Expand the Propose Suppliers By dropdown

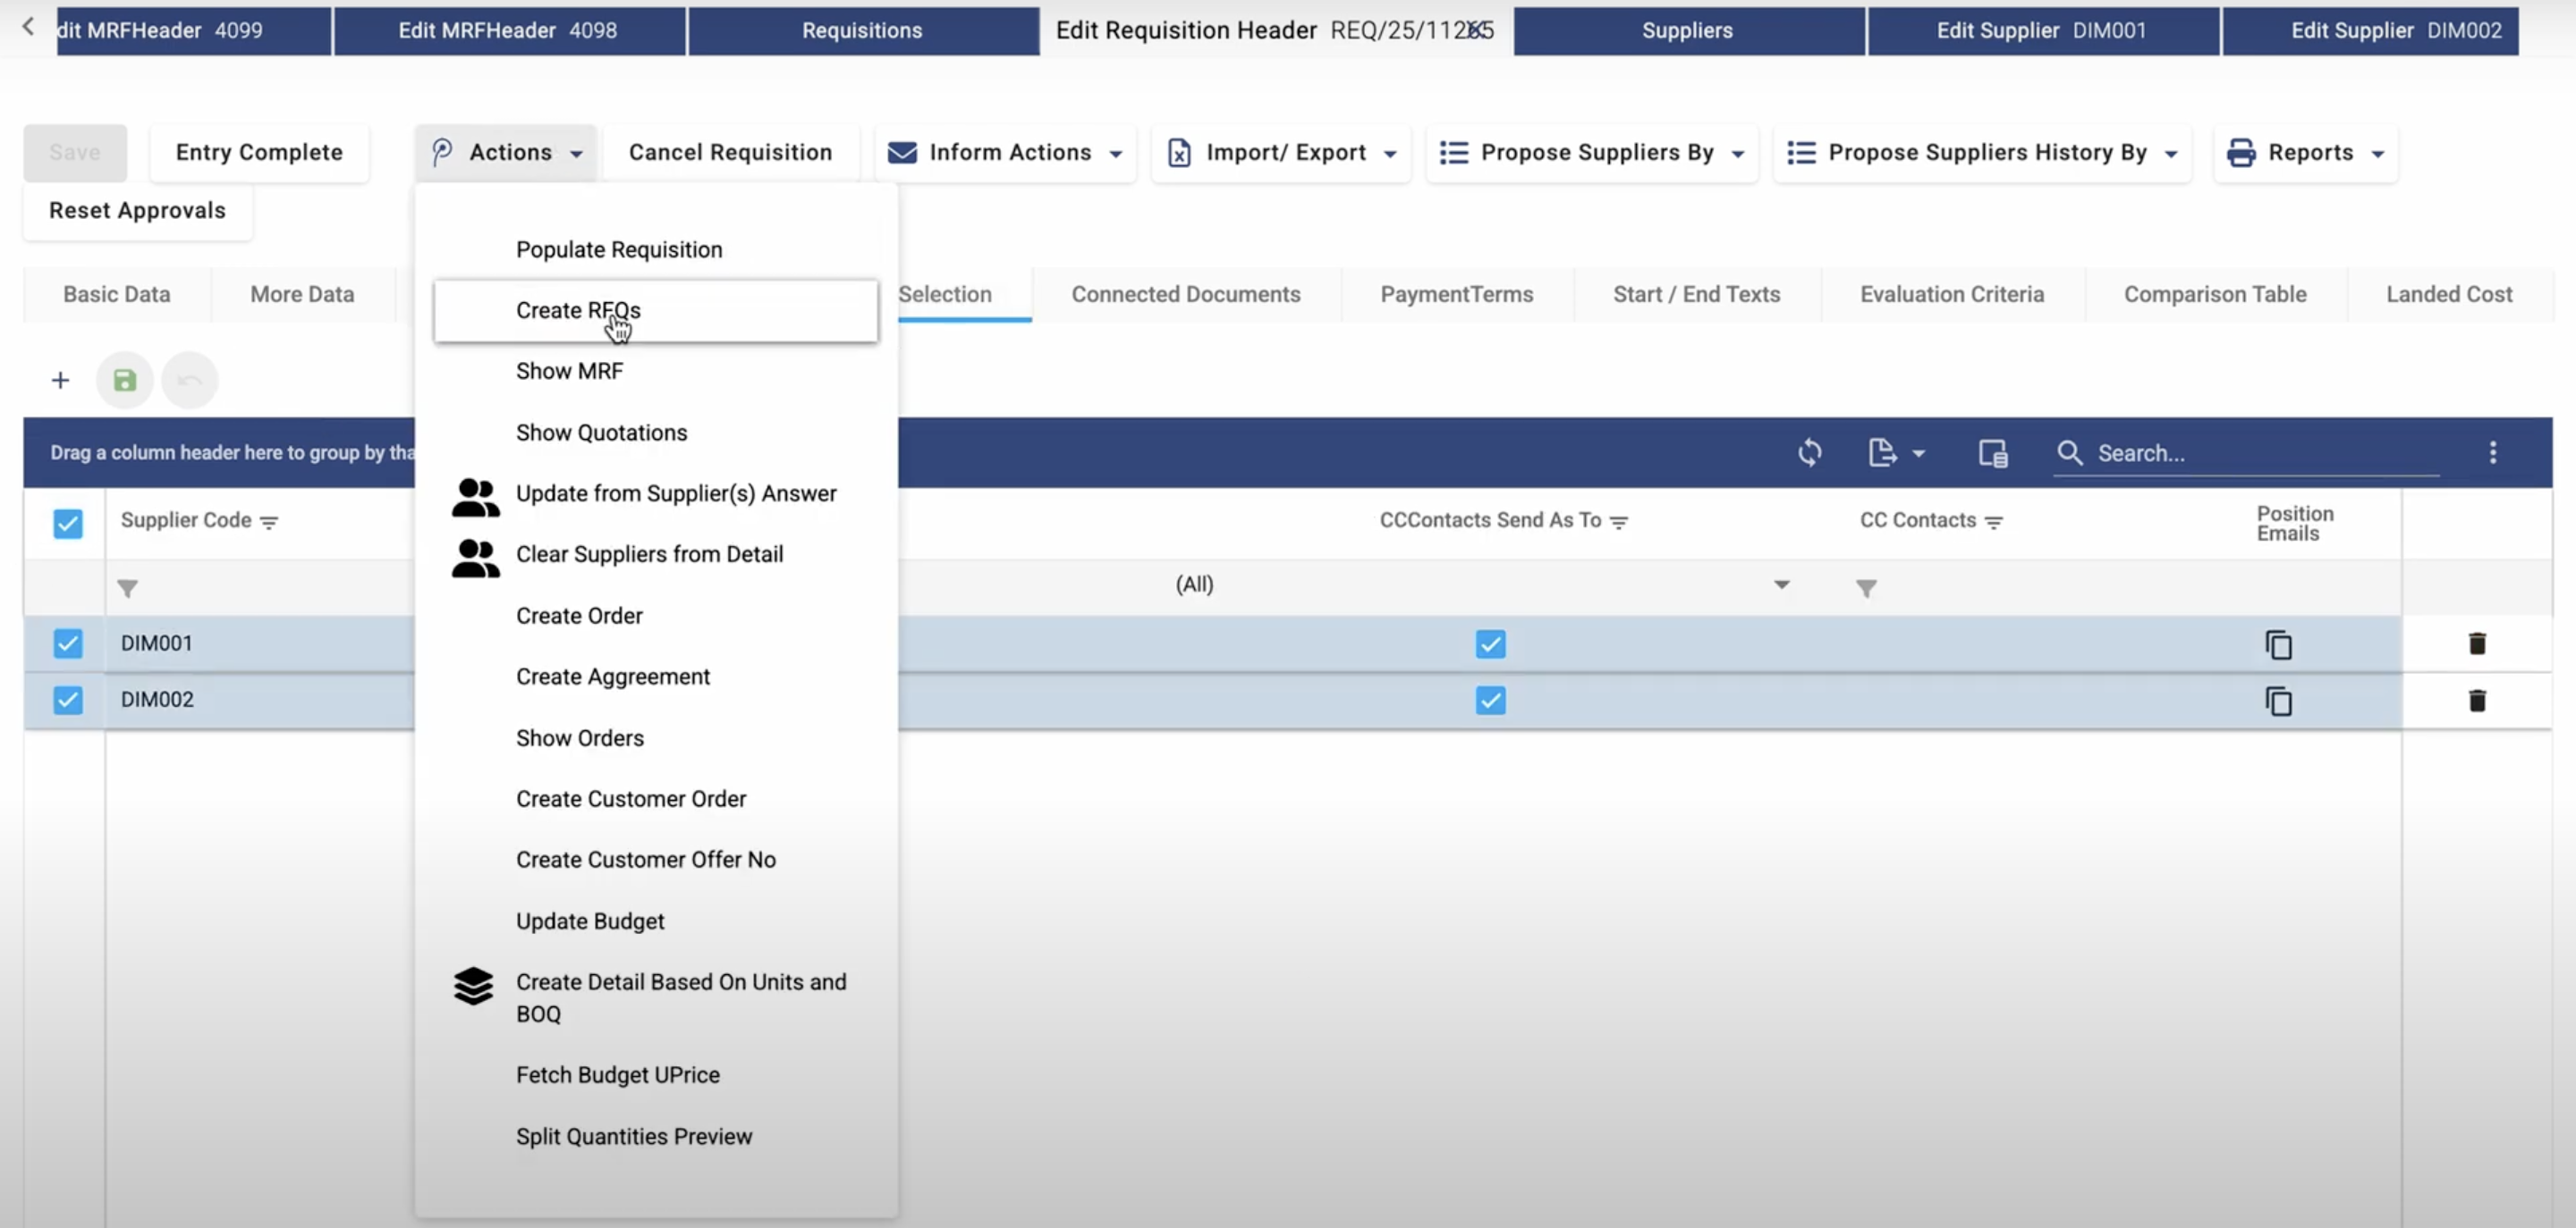point(1592,153)
